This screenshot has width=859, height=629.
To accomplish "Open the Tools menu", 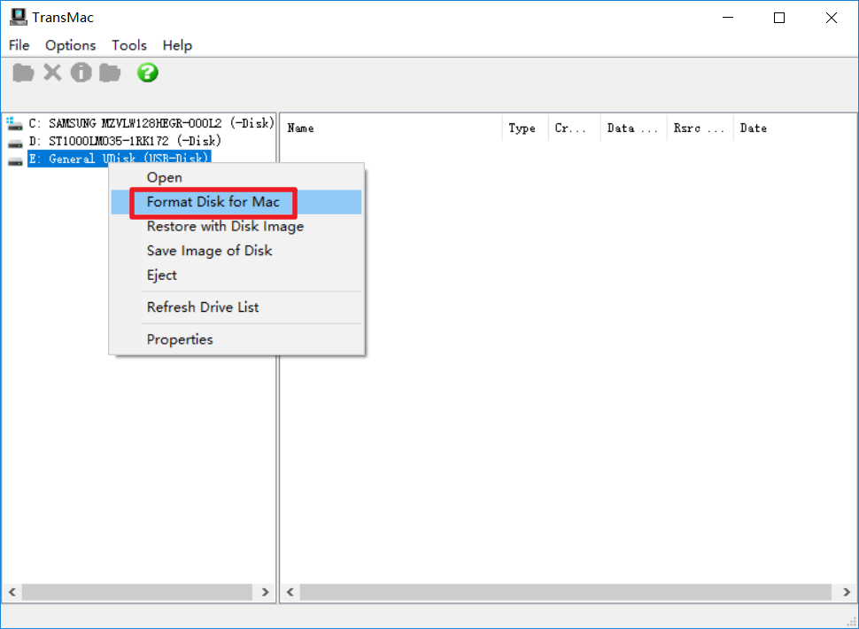I will pos(129,45).
